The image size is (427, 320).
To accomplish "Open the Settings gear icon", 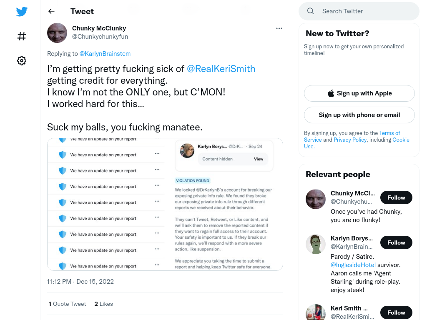I will (22, 60).
